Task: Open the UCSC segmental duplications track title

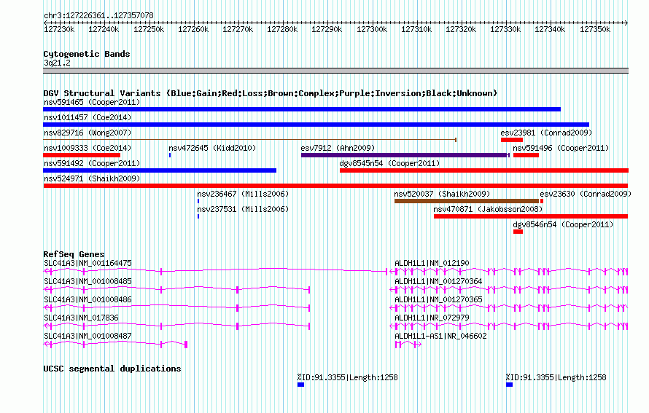Action: click(x=112, y=369)
